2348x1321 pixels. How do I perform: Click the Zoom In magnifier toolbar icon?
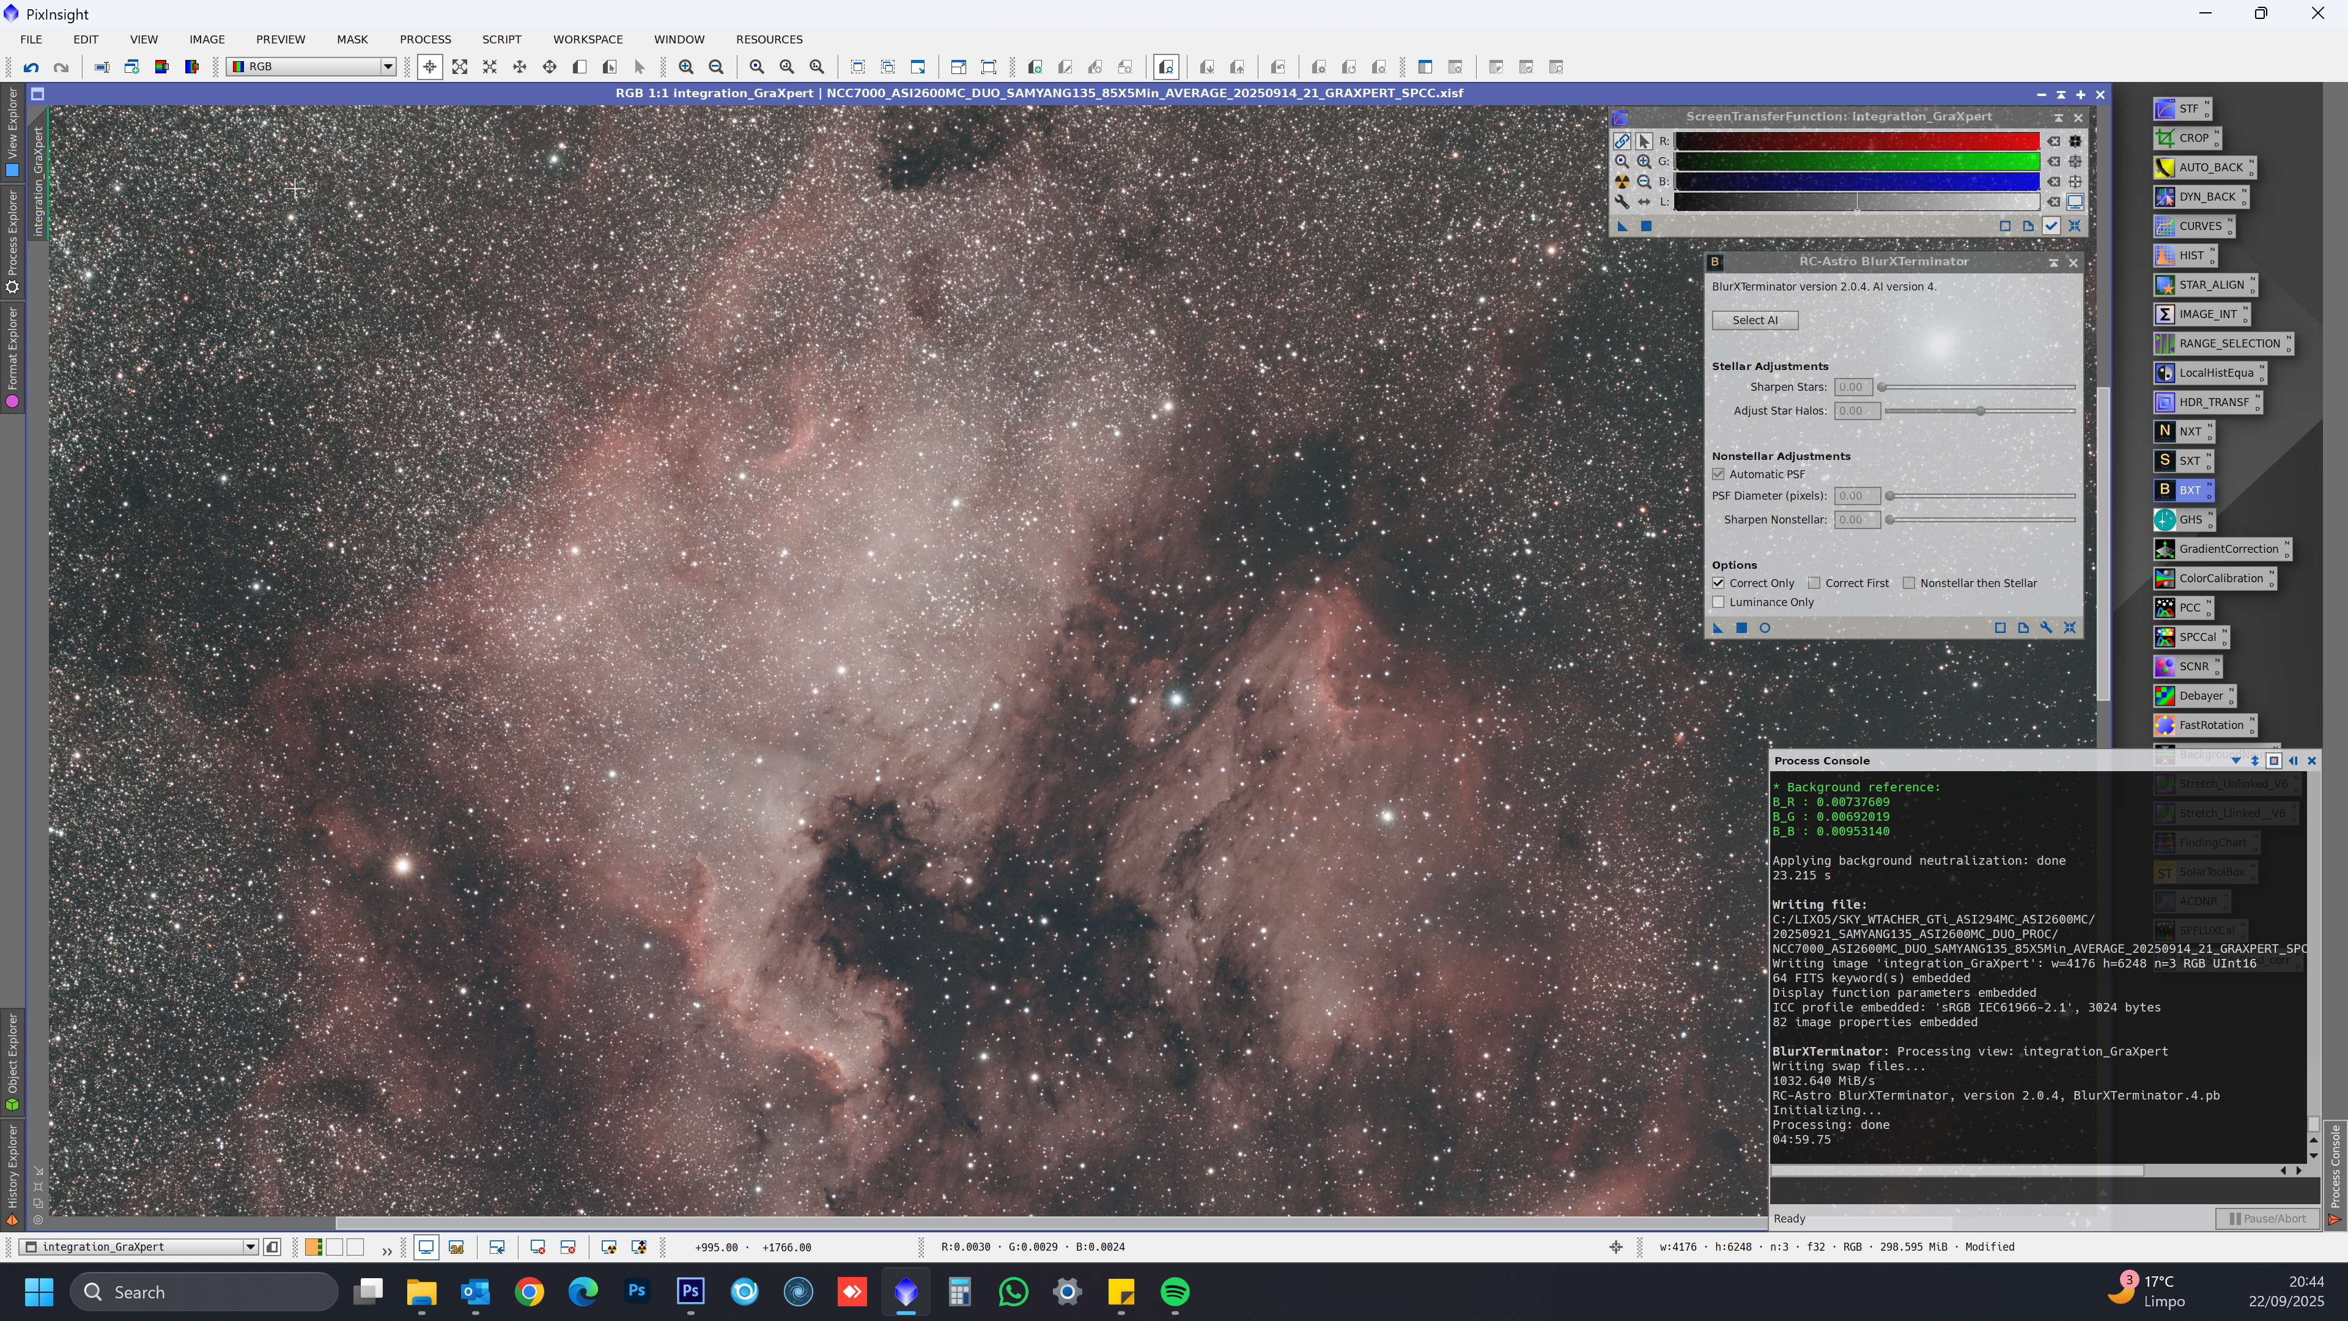(686, 67)
